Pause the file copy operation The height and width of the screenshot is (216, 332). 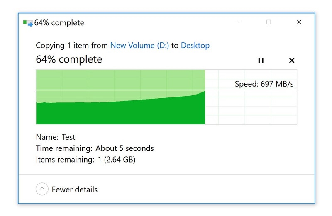click(261, 61)
